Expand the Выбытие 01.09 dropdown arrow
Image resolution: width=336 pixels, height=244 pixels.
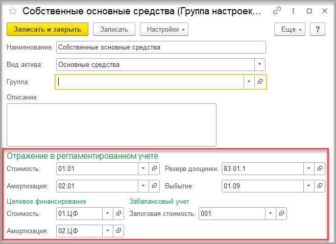pos(309,186)
